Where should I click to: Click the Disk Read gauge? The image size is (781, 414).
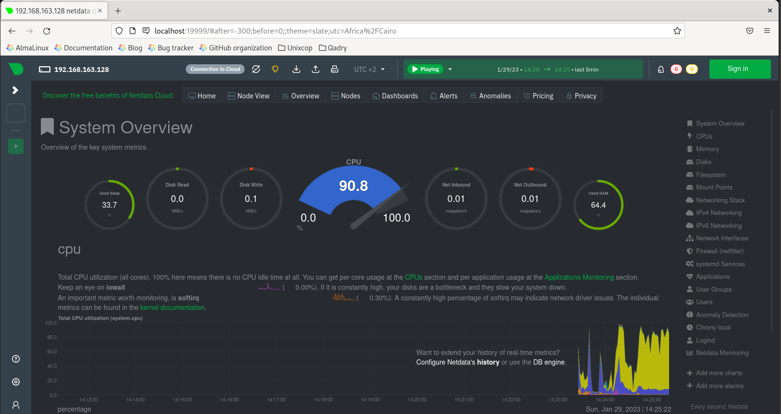point(177,199)
